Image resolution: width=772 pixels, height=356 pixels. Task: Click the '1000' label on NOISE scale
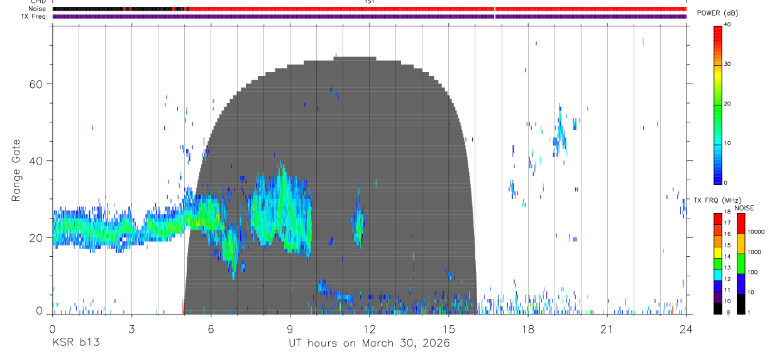(x=754, y=252)
